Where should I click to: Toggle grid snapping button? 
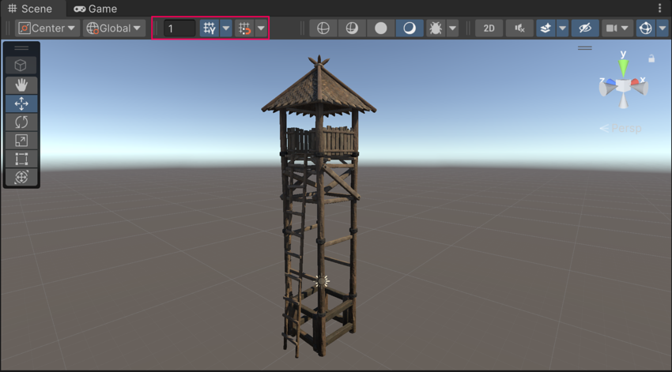[210, 28]
